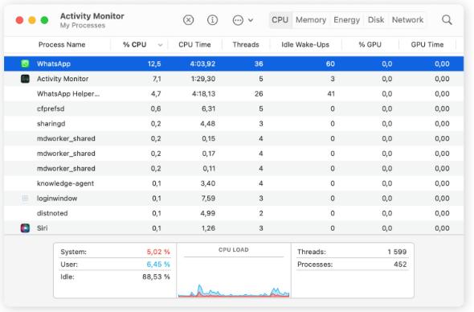The width and height of the screenshot is (474, 312).
Task: Minimize the window with yellow button
Action: tap(32, 20)
